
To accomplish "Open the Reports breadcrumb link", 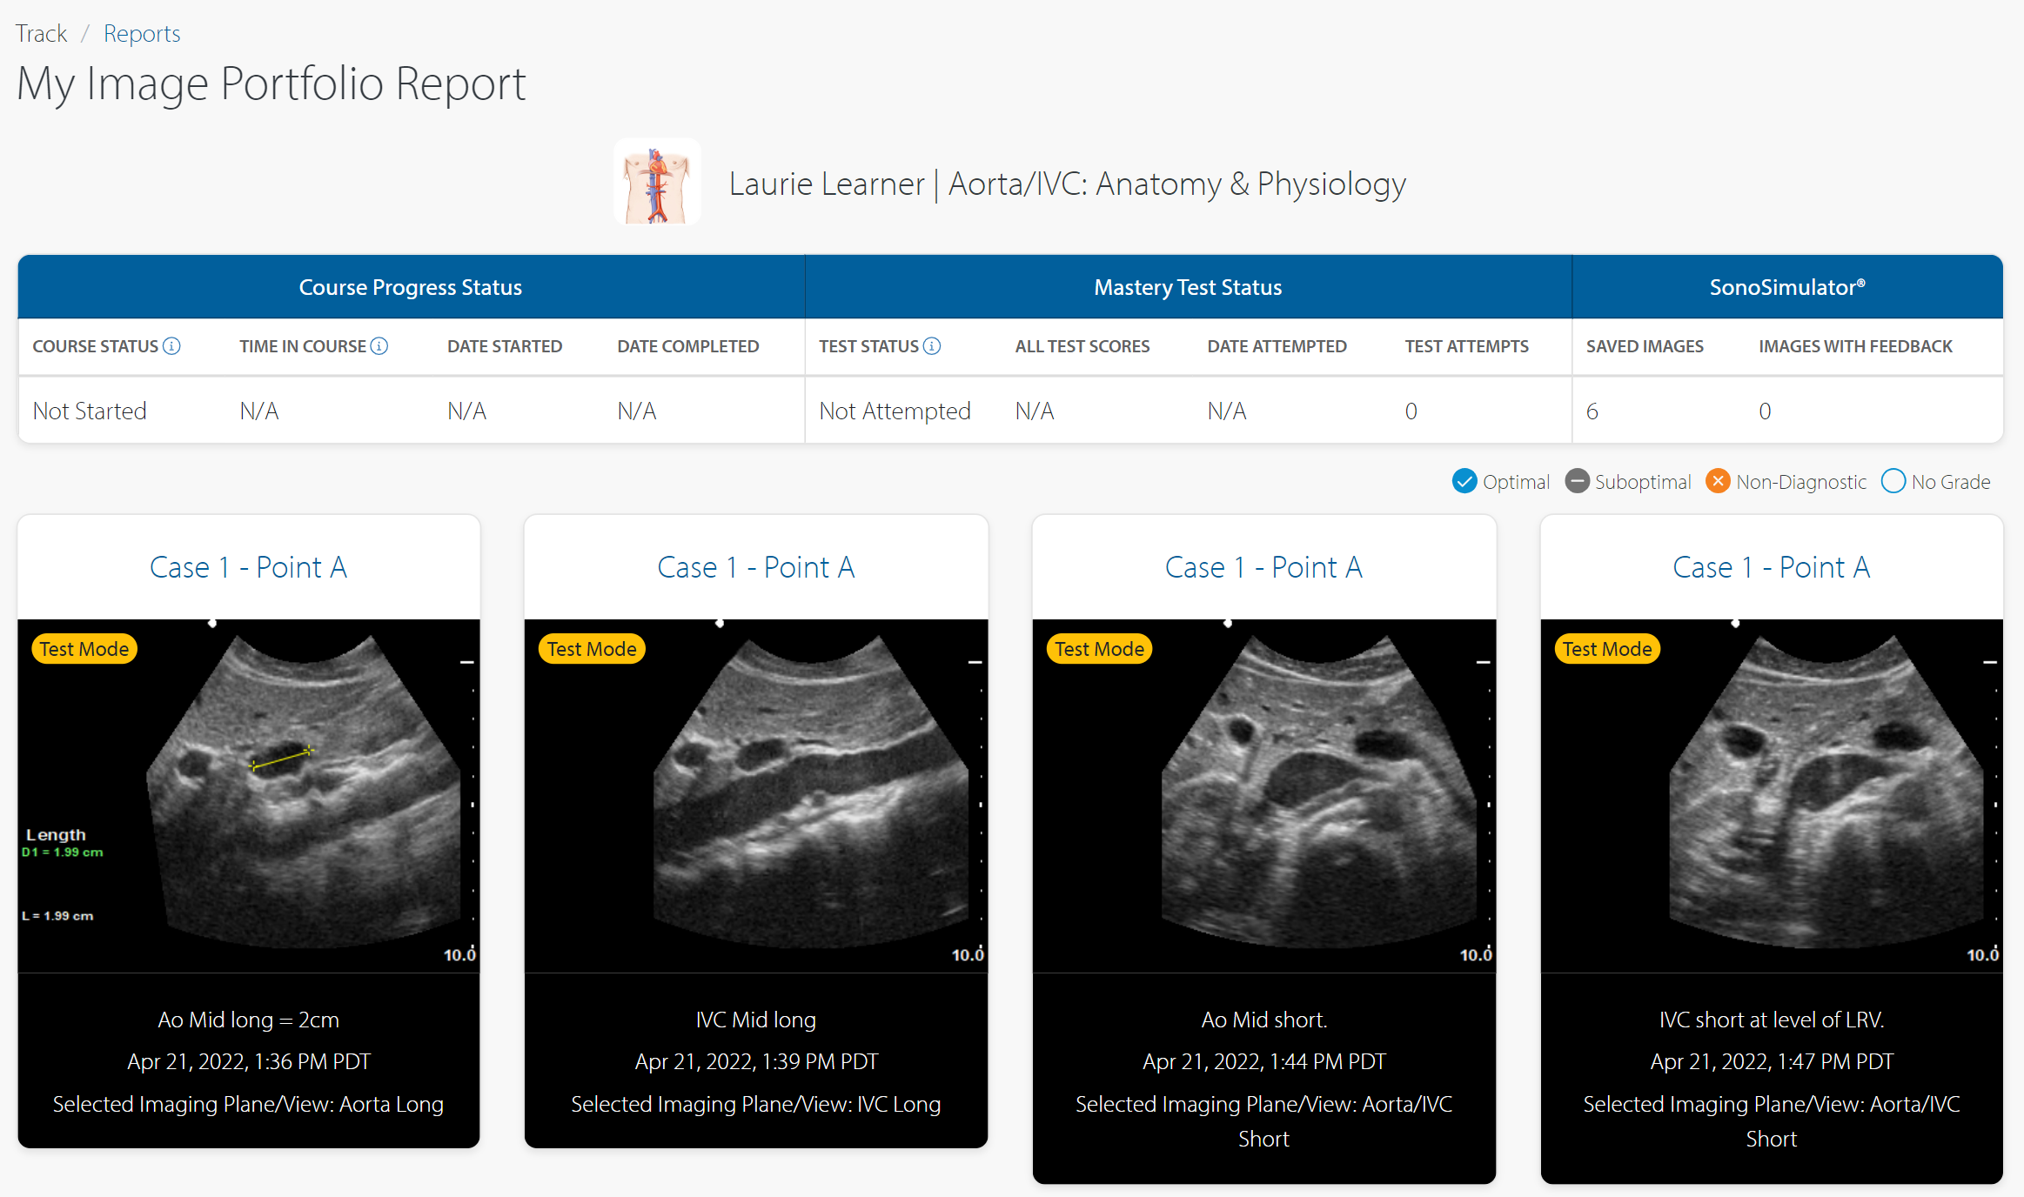I will (x=142, y=33).
